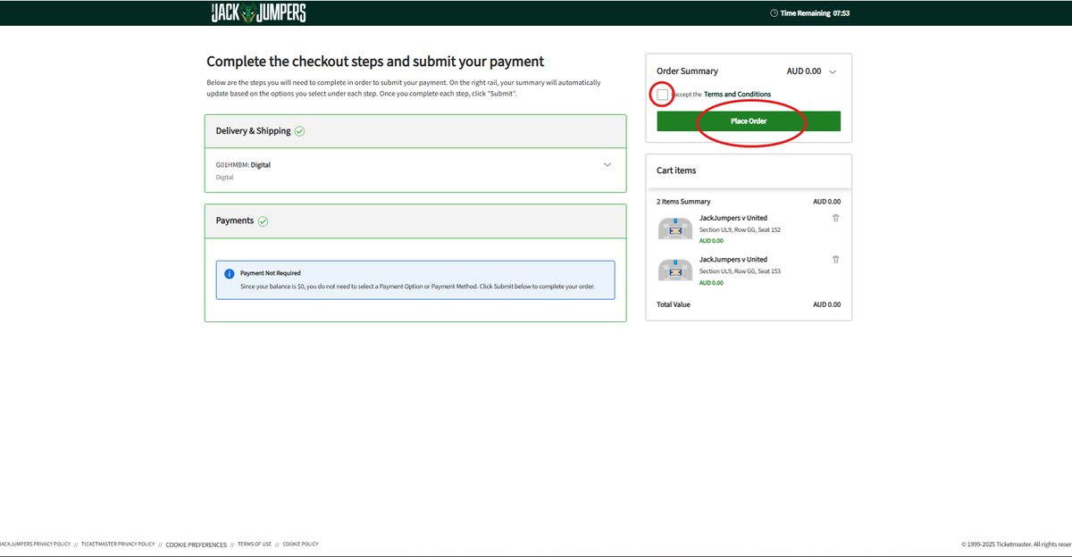Screen dimensions: 1072x557
Task: Click JackJumpers v United title for Seat 153
Action: (x=733, y=259)
